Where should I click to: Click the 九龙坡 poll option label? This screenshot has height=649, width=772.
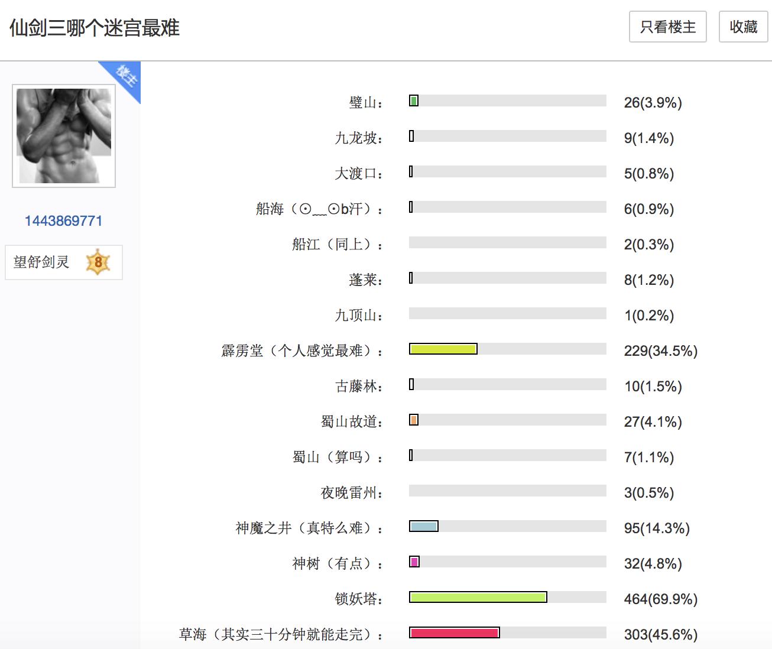click(358, 138)
